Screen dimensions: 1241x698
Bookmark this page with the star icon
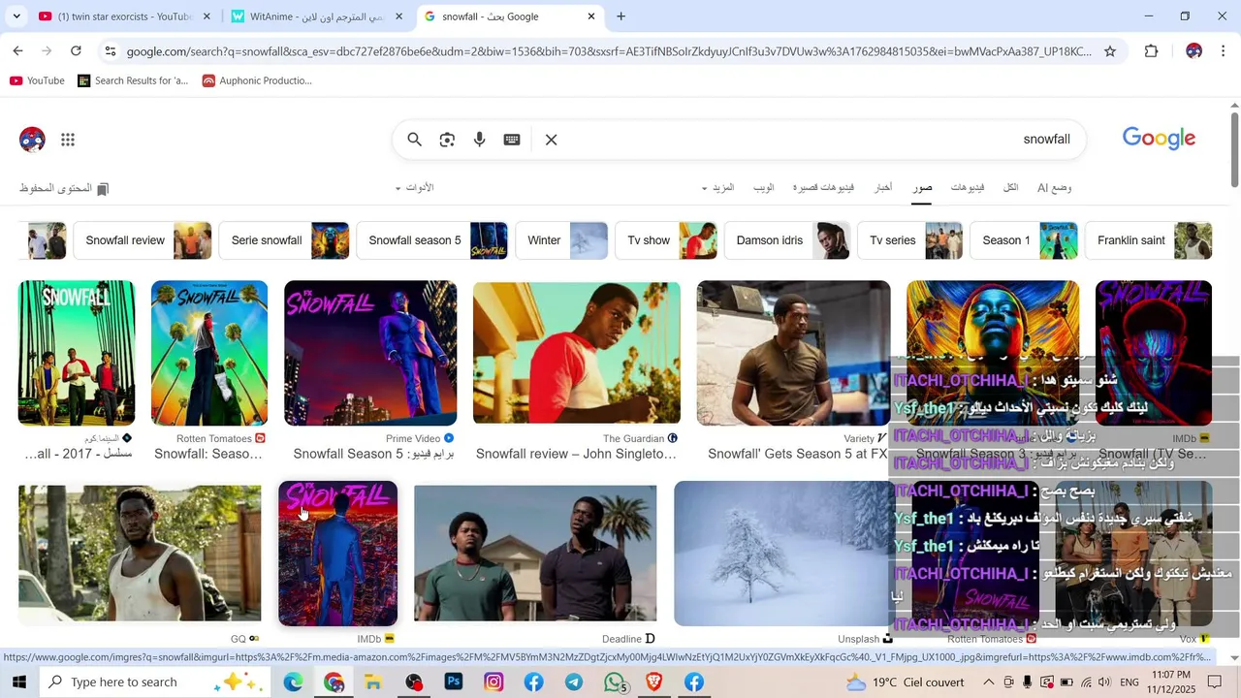(x=1110, y=51)
